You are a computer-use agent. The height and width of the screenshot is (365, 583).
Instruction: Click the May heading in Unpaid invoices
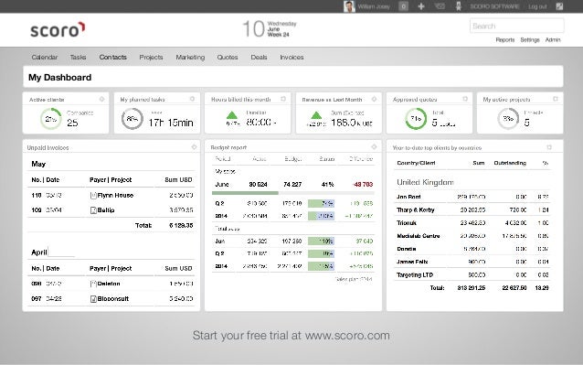pos(38,164)
